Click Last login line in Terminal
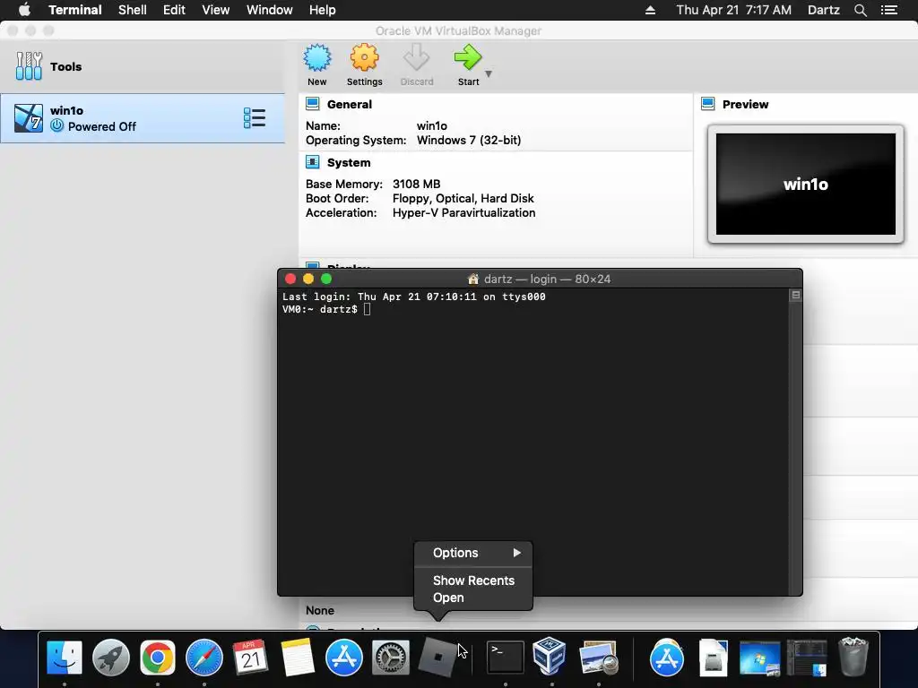Viewport: 918px width, 688px height. 414,297
